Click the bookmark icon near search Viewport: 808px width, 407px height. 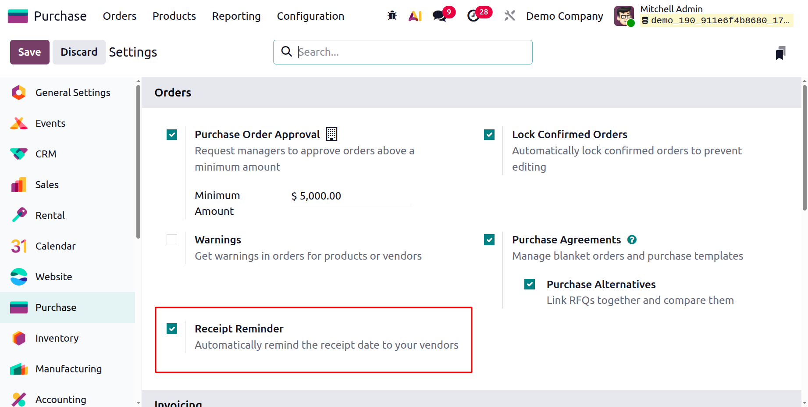point(780,53)
